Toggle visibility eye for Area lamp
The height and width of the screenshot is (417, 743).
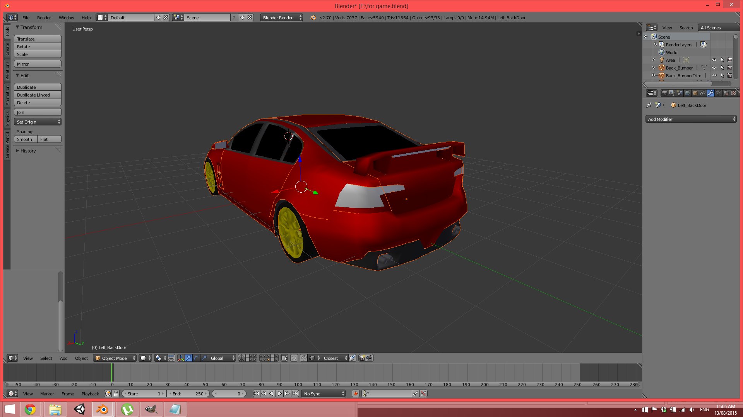click(x=714, y=60)
